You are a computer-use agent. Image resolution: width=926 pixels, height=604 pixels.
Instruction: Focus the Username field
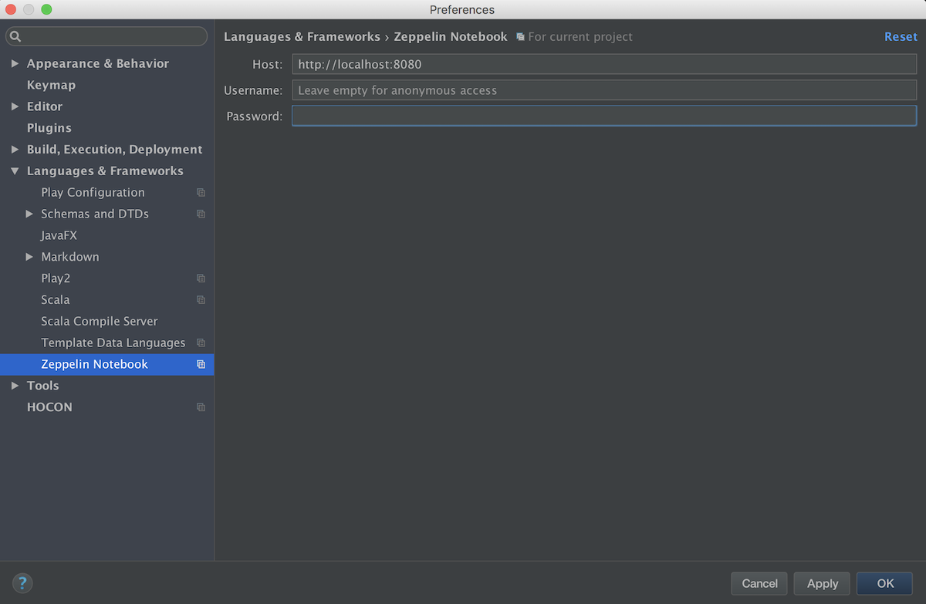pos(604,90)
